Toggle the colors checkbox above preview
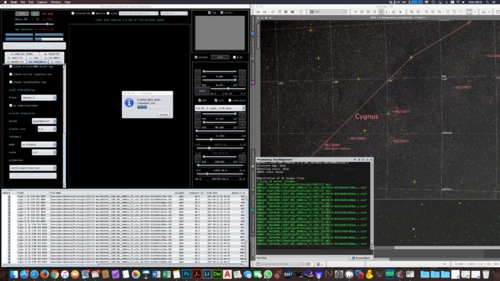The width and height of the screenshot is (500, 281). [x=222, y=13]
